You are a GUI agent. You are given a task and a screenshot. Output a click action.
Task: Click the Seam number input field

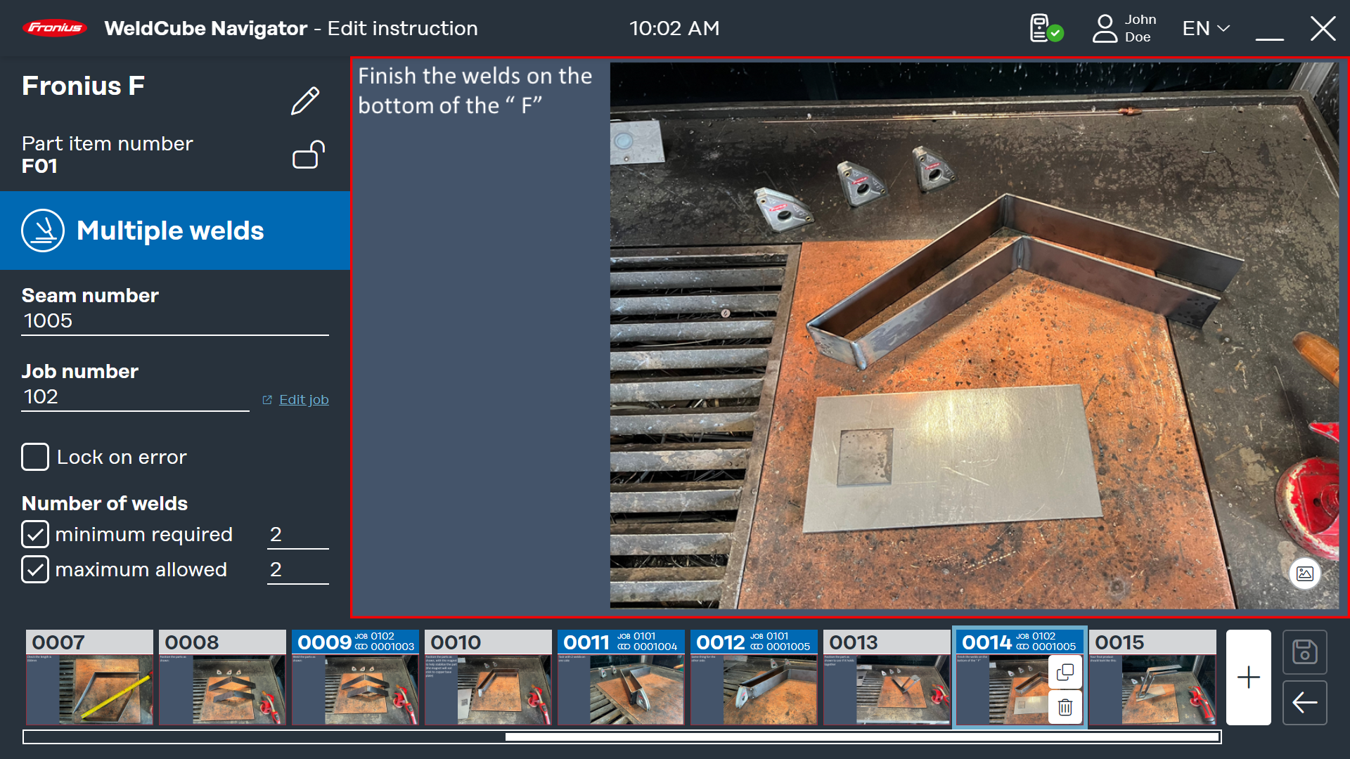click(174, 321)
